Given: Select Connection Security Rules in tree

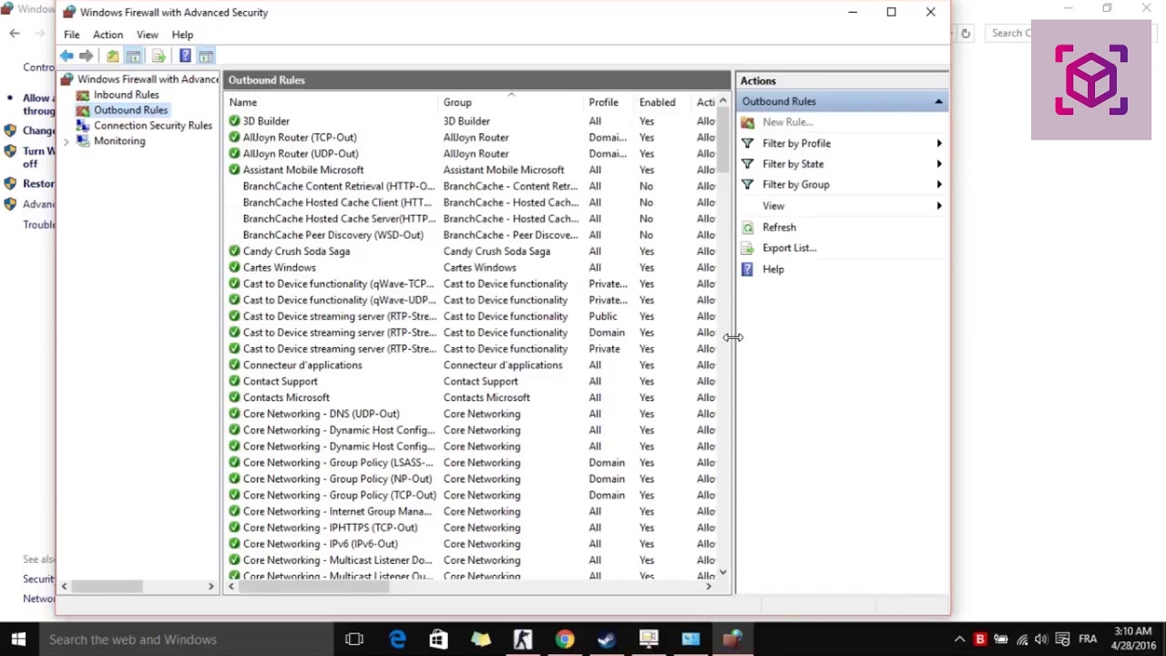Looking at the screenshot, I should coord(152,126).
